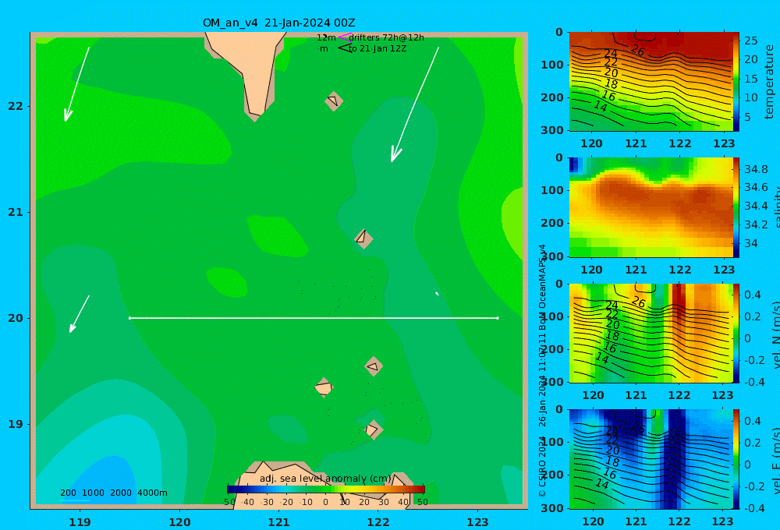
Task: Click the eastern endpoint of the white transect line
Action: pos(498,318)
